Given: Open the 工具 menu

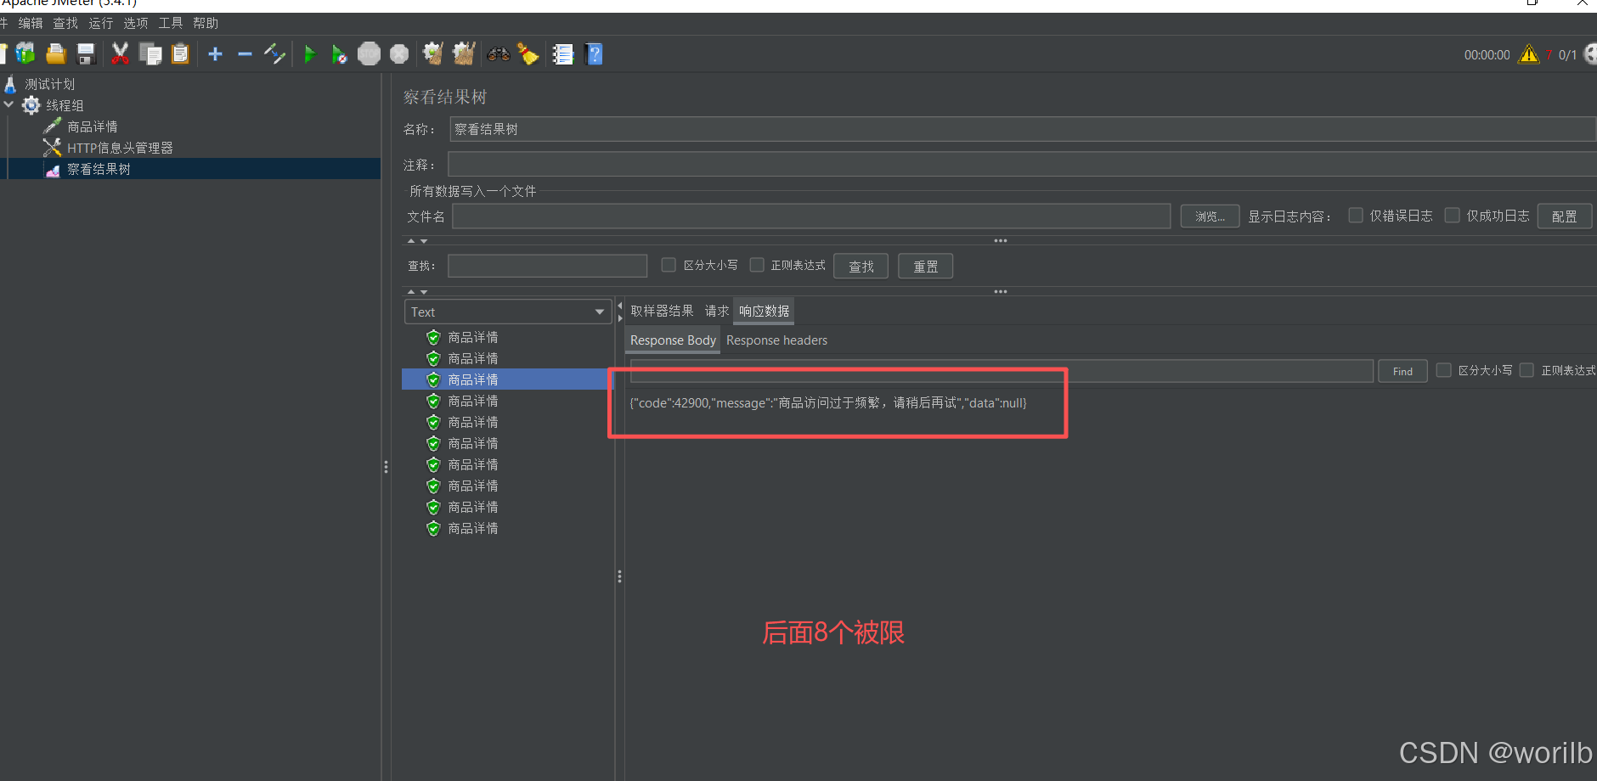Looking at the screenshot, I should [x=171, y=23].
